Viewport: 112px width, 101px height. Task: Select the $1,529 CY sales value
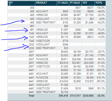coord(64,85)
